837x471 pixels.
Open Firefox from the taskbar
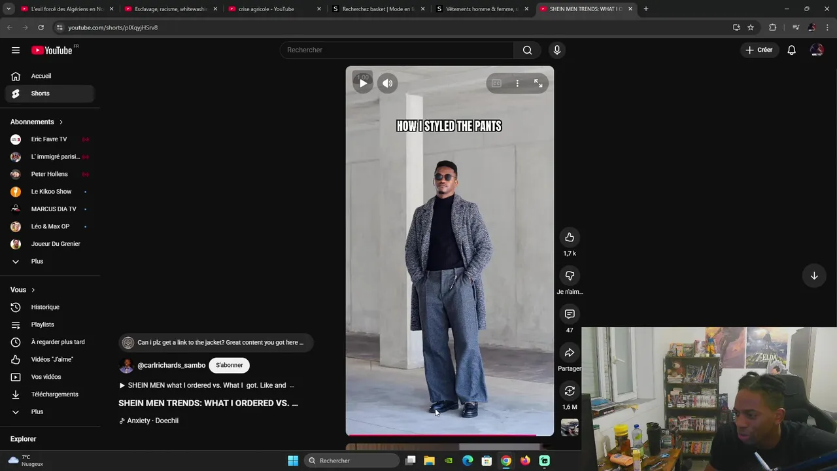tap(525, 461)
